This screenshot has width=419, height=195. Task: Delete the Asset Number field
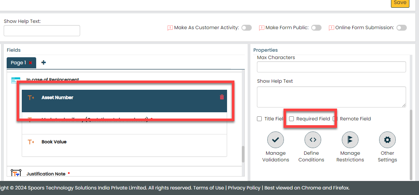[222, 97]
